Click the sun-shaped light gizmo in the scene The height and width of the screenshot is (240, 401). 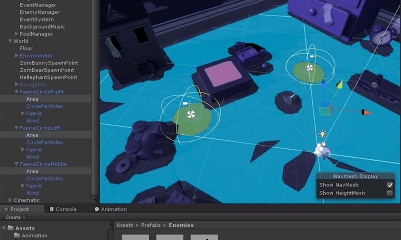(x=322, y=134)
